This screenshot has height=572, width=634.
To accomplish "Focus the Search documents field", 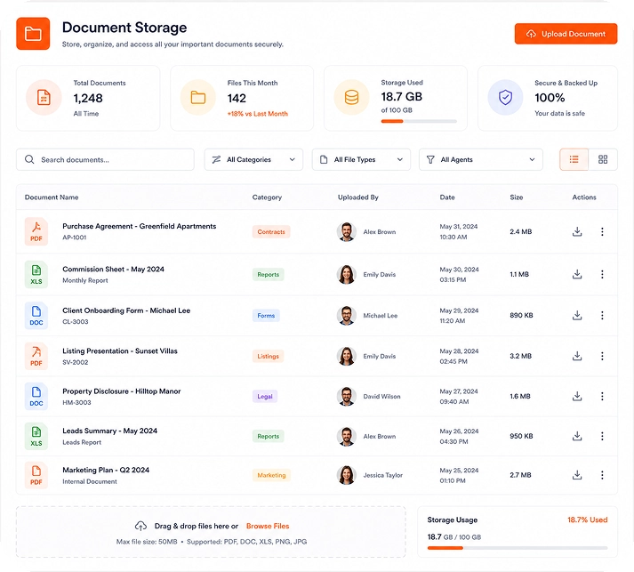I will coord(105,159).
